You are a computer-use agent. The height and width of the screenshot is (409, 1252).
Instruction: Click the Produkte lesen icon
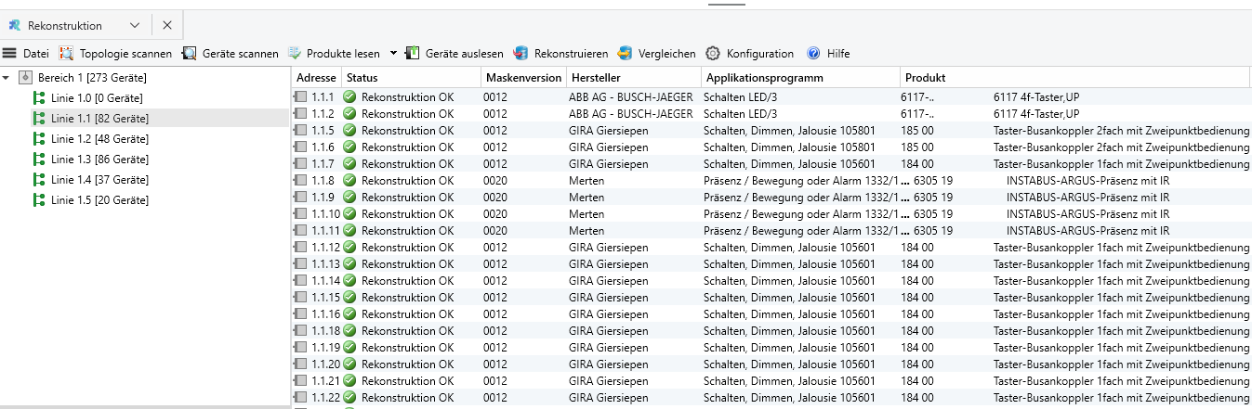(x=296, y=54)
